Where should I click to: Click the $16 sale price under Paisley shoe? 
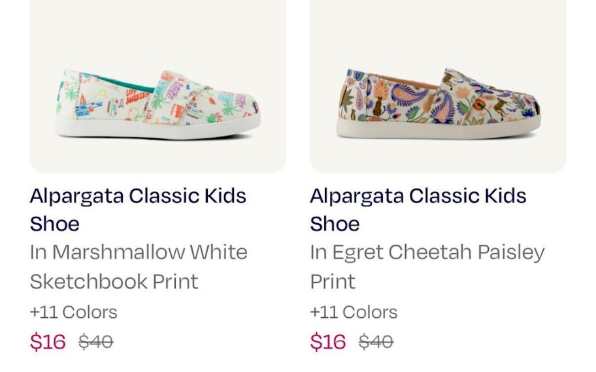click(328, 341)
